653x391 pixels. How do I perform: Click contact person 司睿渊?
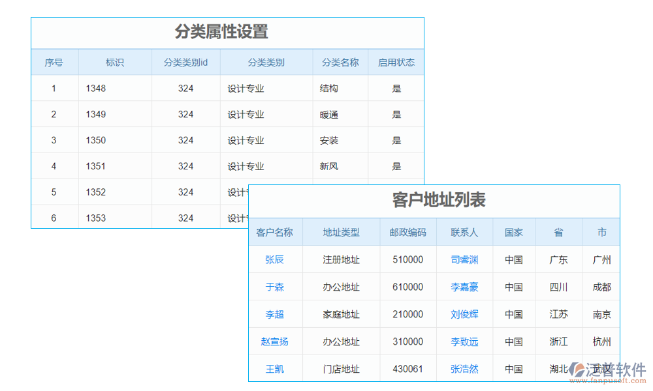click(x=464, y=259)
